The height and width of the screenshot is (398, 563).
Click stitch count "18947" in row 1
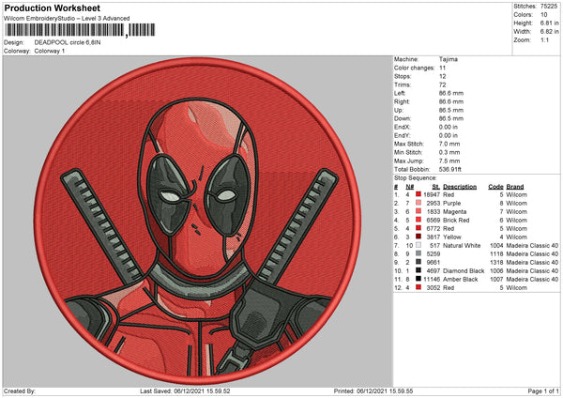pos(432,194)
